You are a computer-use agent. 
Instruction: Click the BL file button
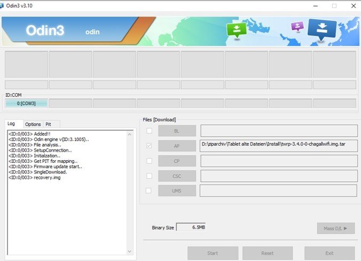coord(177,131)
